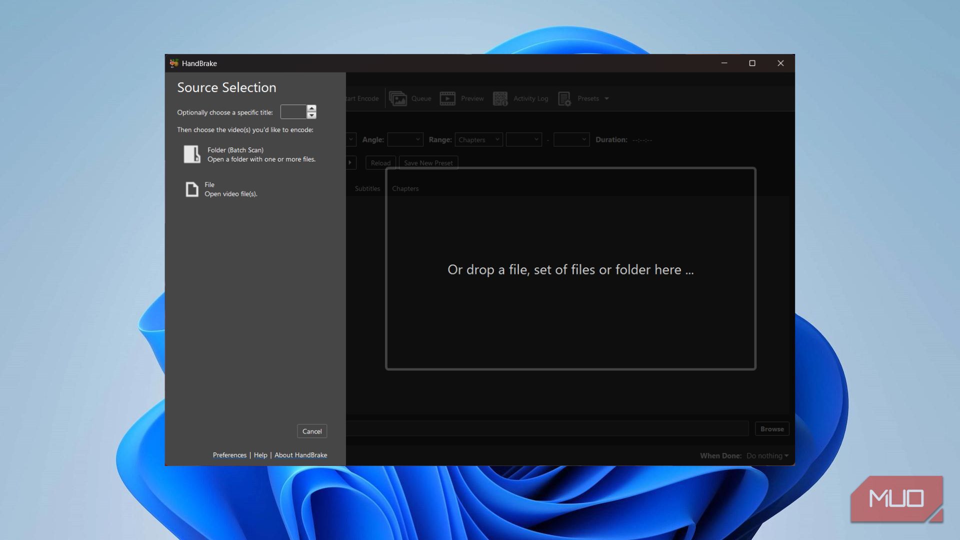Decrease the specific title number
This screenshot has height=540, width=960.
tap(311, 115)
